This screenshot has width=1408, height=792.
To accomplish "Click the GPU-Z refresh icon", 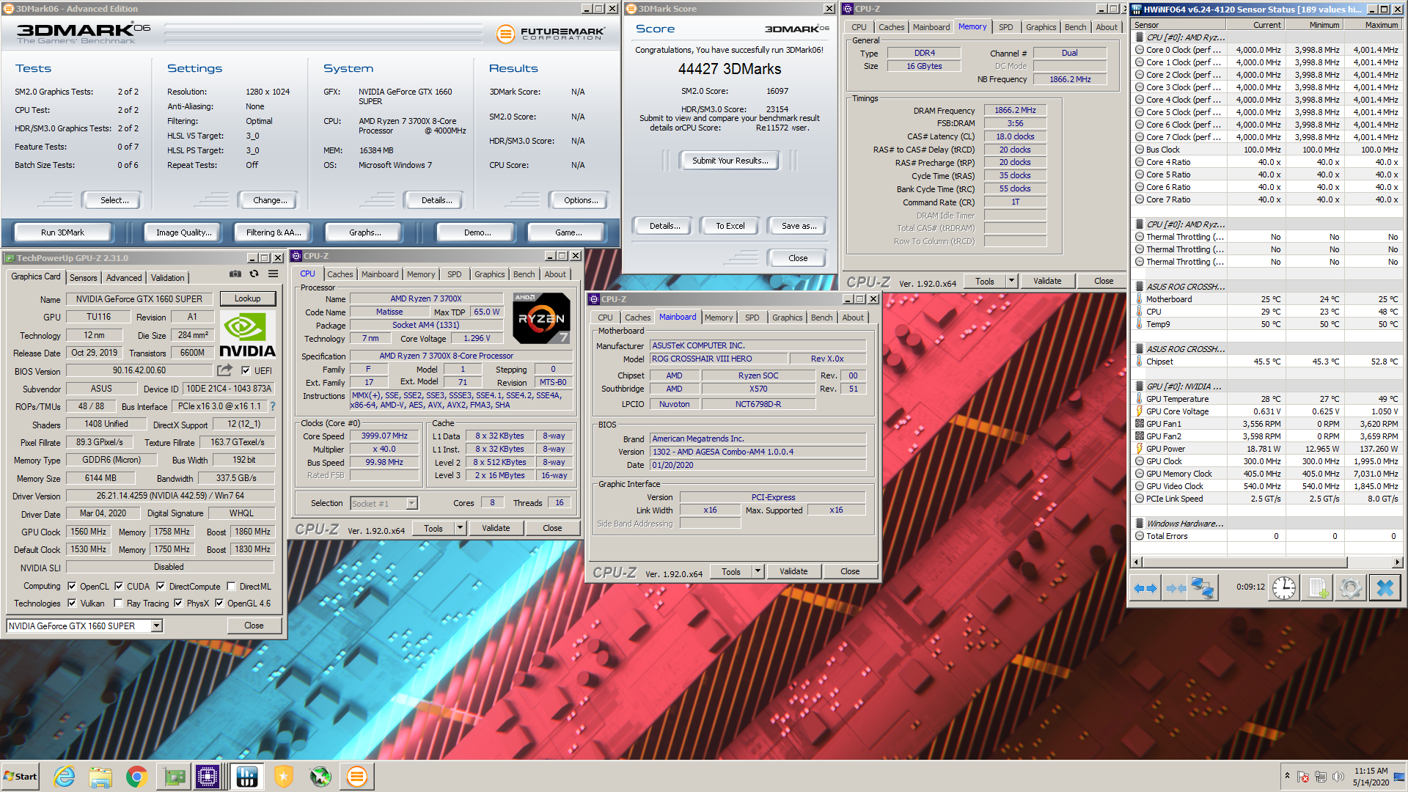I will coord(254,274).
